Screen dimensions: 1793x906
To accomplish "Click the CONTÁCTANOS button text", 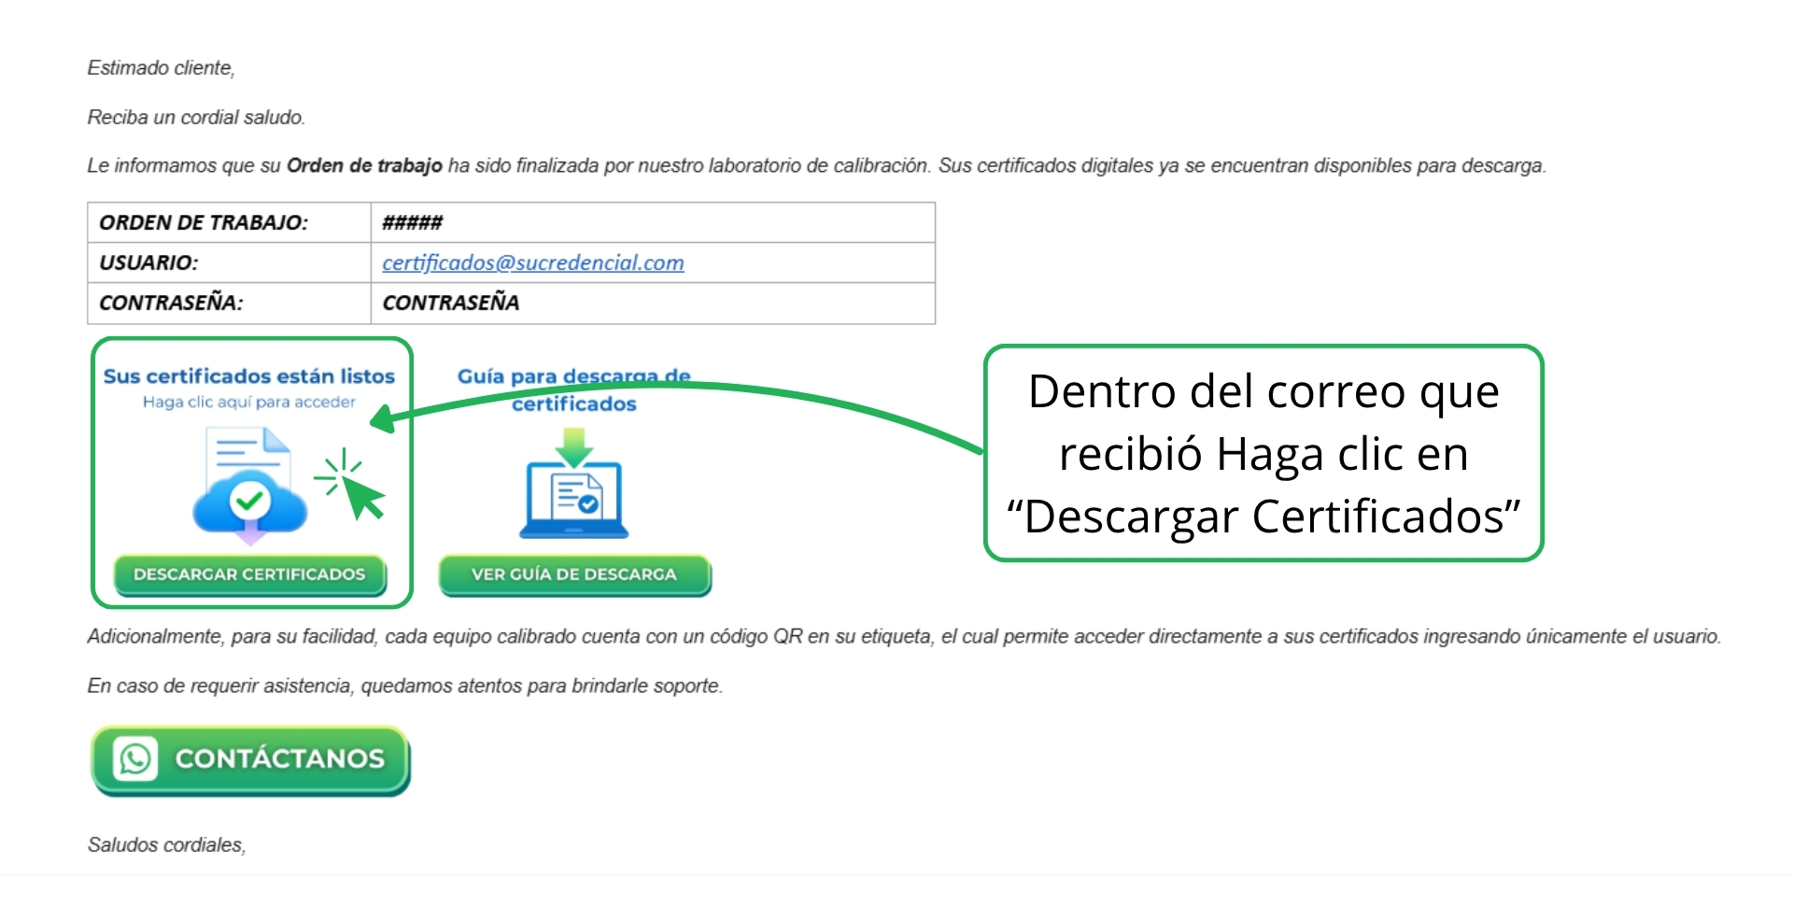I will pyautogui.click(x=279, y=758).
